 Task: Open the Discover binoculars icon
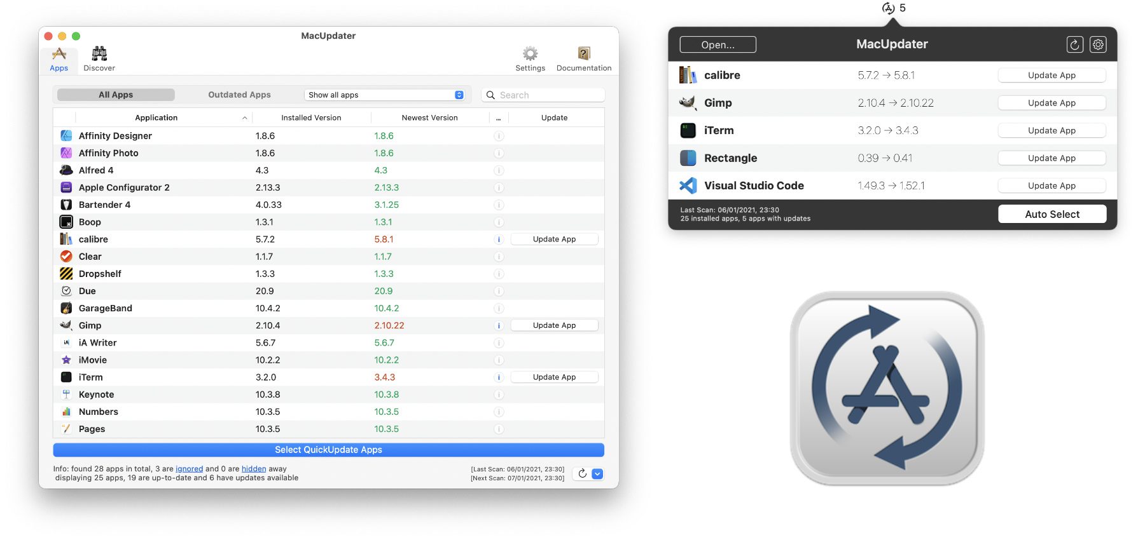(x=99, y=55)
